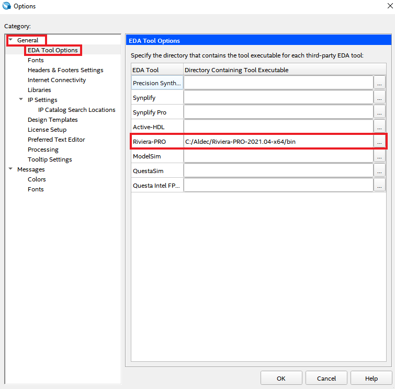Image resolution: width=395 pixels, height=389 pixels.
Task: Click the QuestaSim directory field
Action: (278, 170)
